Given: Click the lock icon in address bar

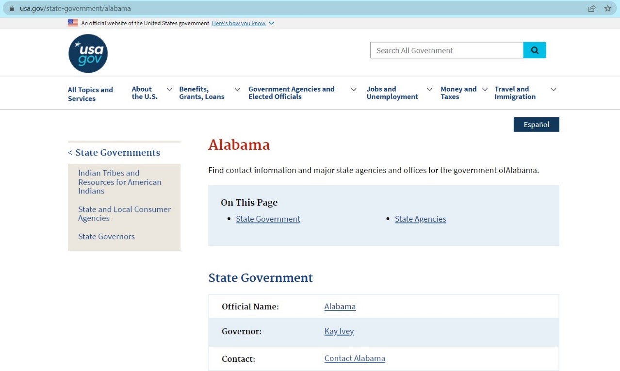Looking at the screenshot, I should coord(12,8).
